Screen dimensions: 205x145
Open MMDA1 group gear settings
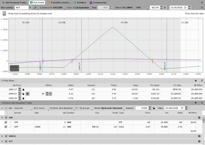pyautogui.click(x=199, y=136)
